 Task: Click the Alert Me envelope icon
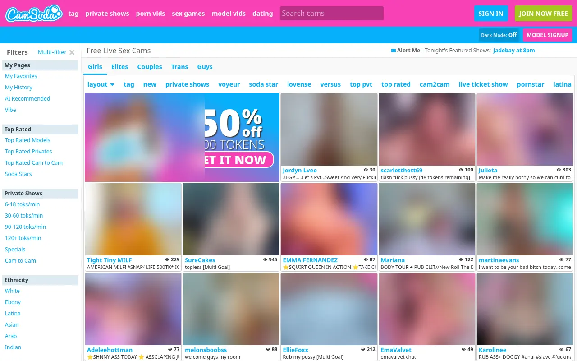pos(394,51)
